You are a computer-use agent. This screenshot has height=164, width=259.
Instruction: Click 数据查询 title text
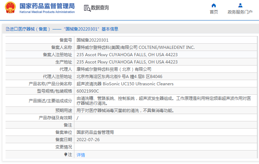point(100,8)
